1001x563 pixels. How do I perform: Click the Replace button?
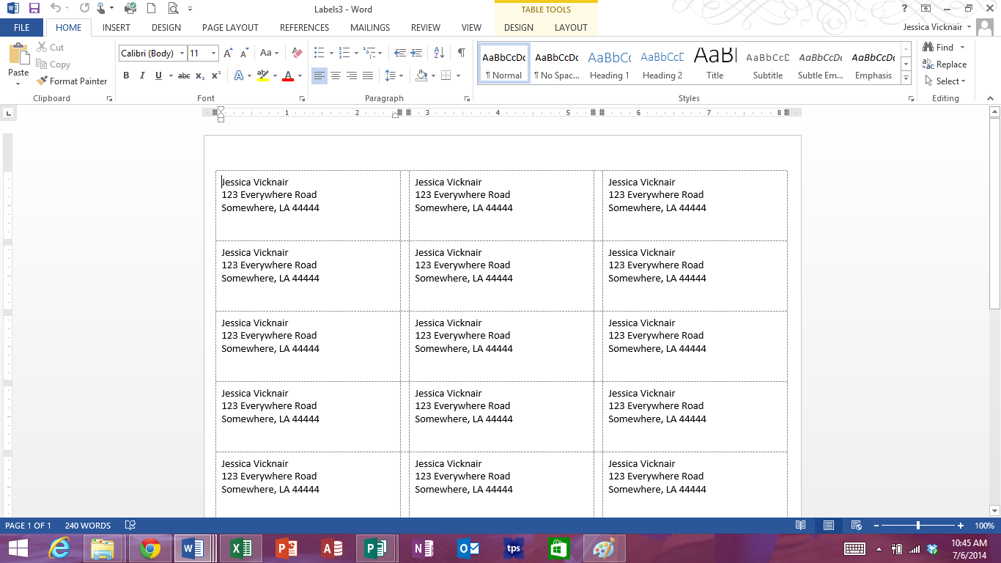point(945,64)
